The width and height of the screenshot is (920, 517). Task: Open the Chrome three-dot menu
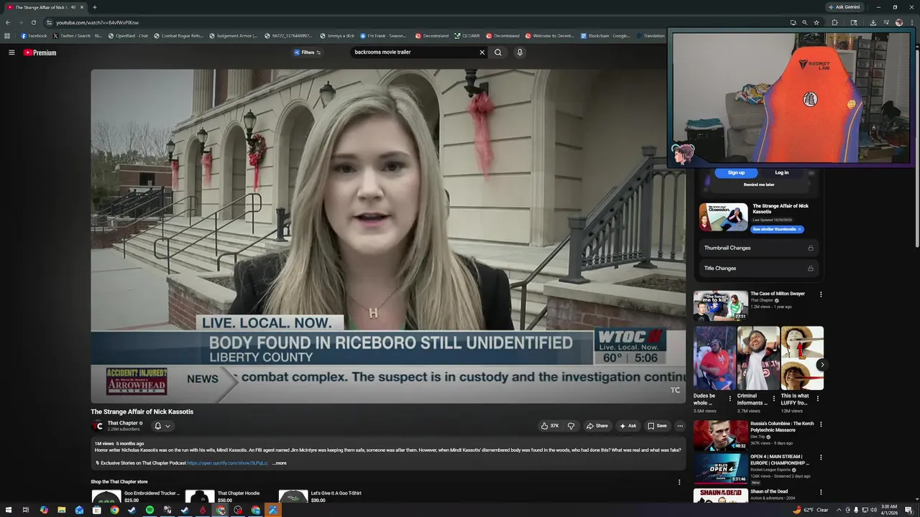click(x=911, y=22)
